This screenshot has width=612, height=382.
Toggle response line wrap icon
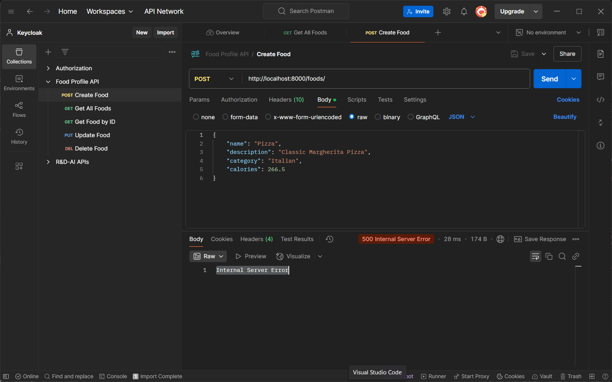(x=535, y=256)
